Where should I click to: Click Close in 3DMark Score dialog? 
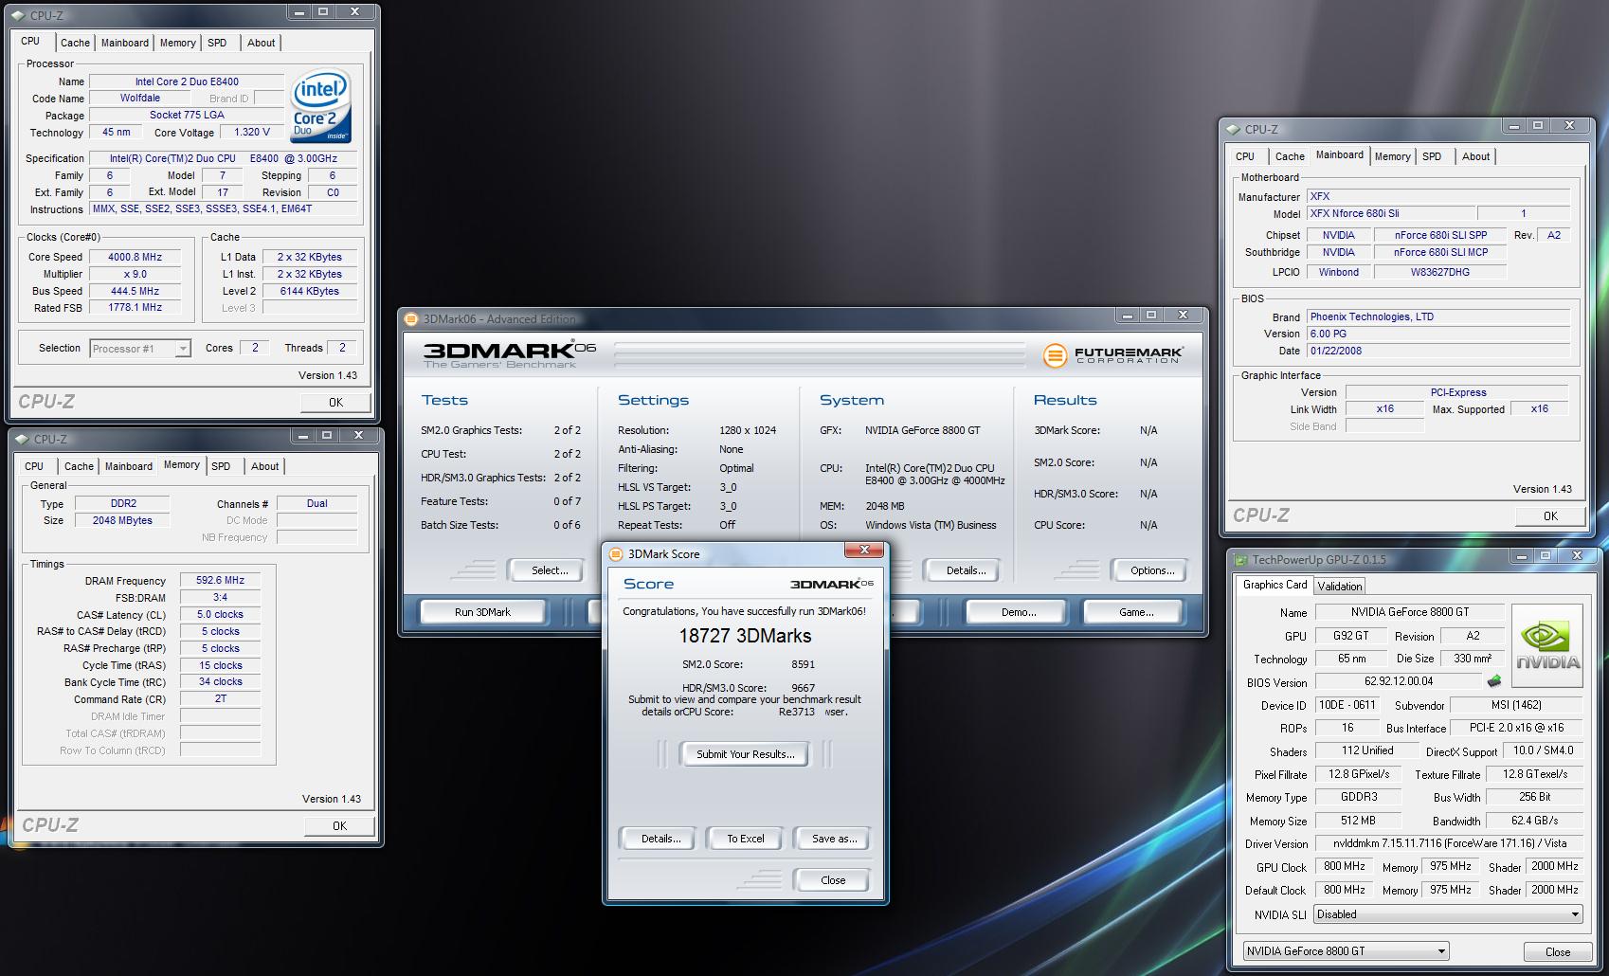click(x=833, y=880)
